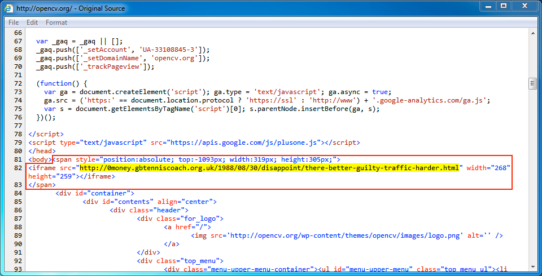Open the File menu
The height and width of the screenshot is (276, 542).
pyautogui.click(x=14, y=23)
